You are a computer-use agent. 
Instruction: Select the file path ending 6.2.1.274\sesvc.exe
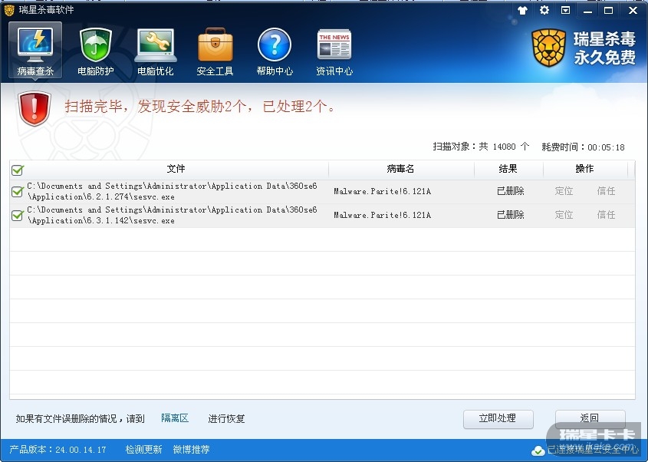pyautogui.click(x=172, y=192)
